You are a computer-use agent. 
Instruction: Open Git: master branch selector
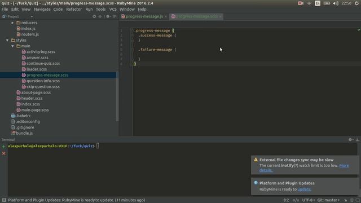click(x=328, y=200)
